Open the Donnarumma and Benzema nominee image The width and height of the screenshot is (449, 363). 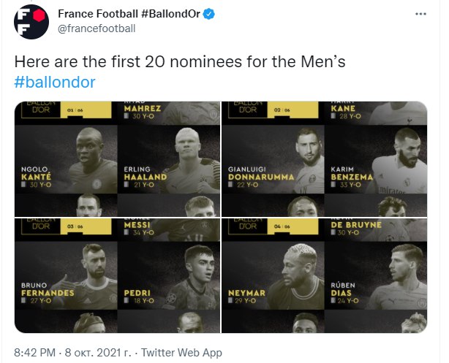325,158
